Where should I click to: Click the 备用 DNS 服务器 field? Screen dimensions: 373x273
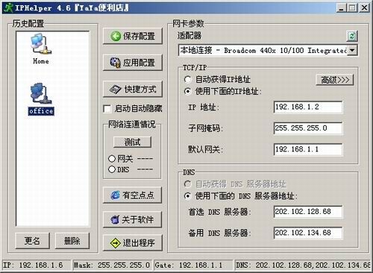click(x=308, y=233)
